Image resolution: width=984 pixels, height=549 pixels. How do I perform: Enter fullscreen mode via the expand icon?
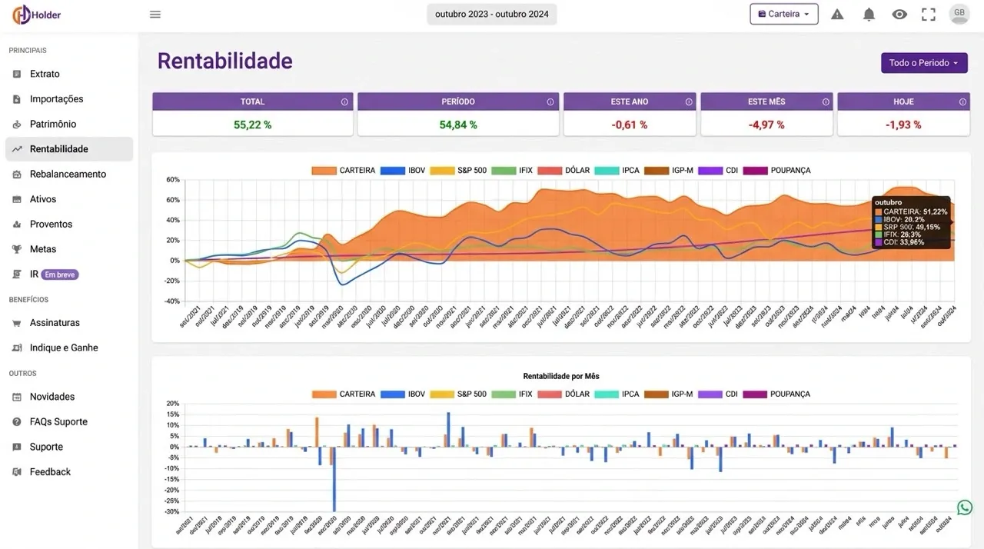click(929, 14)
